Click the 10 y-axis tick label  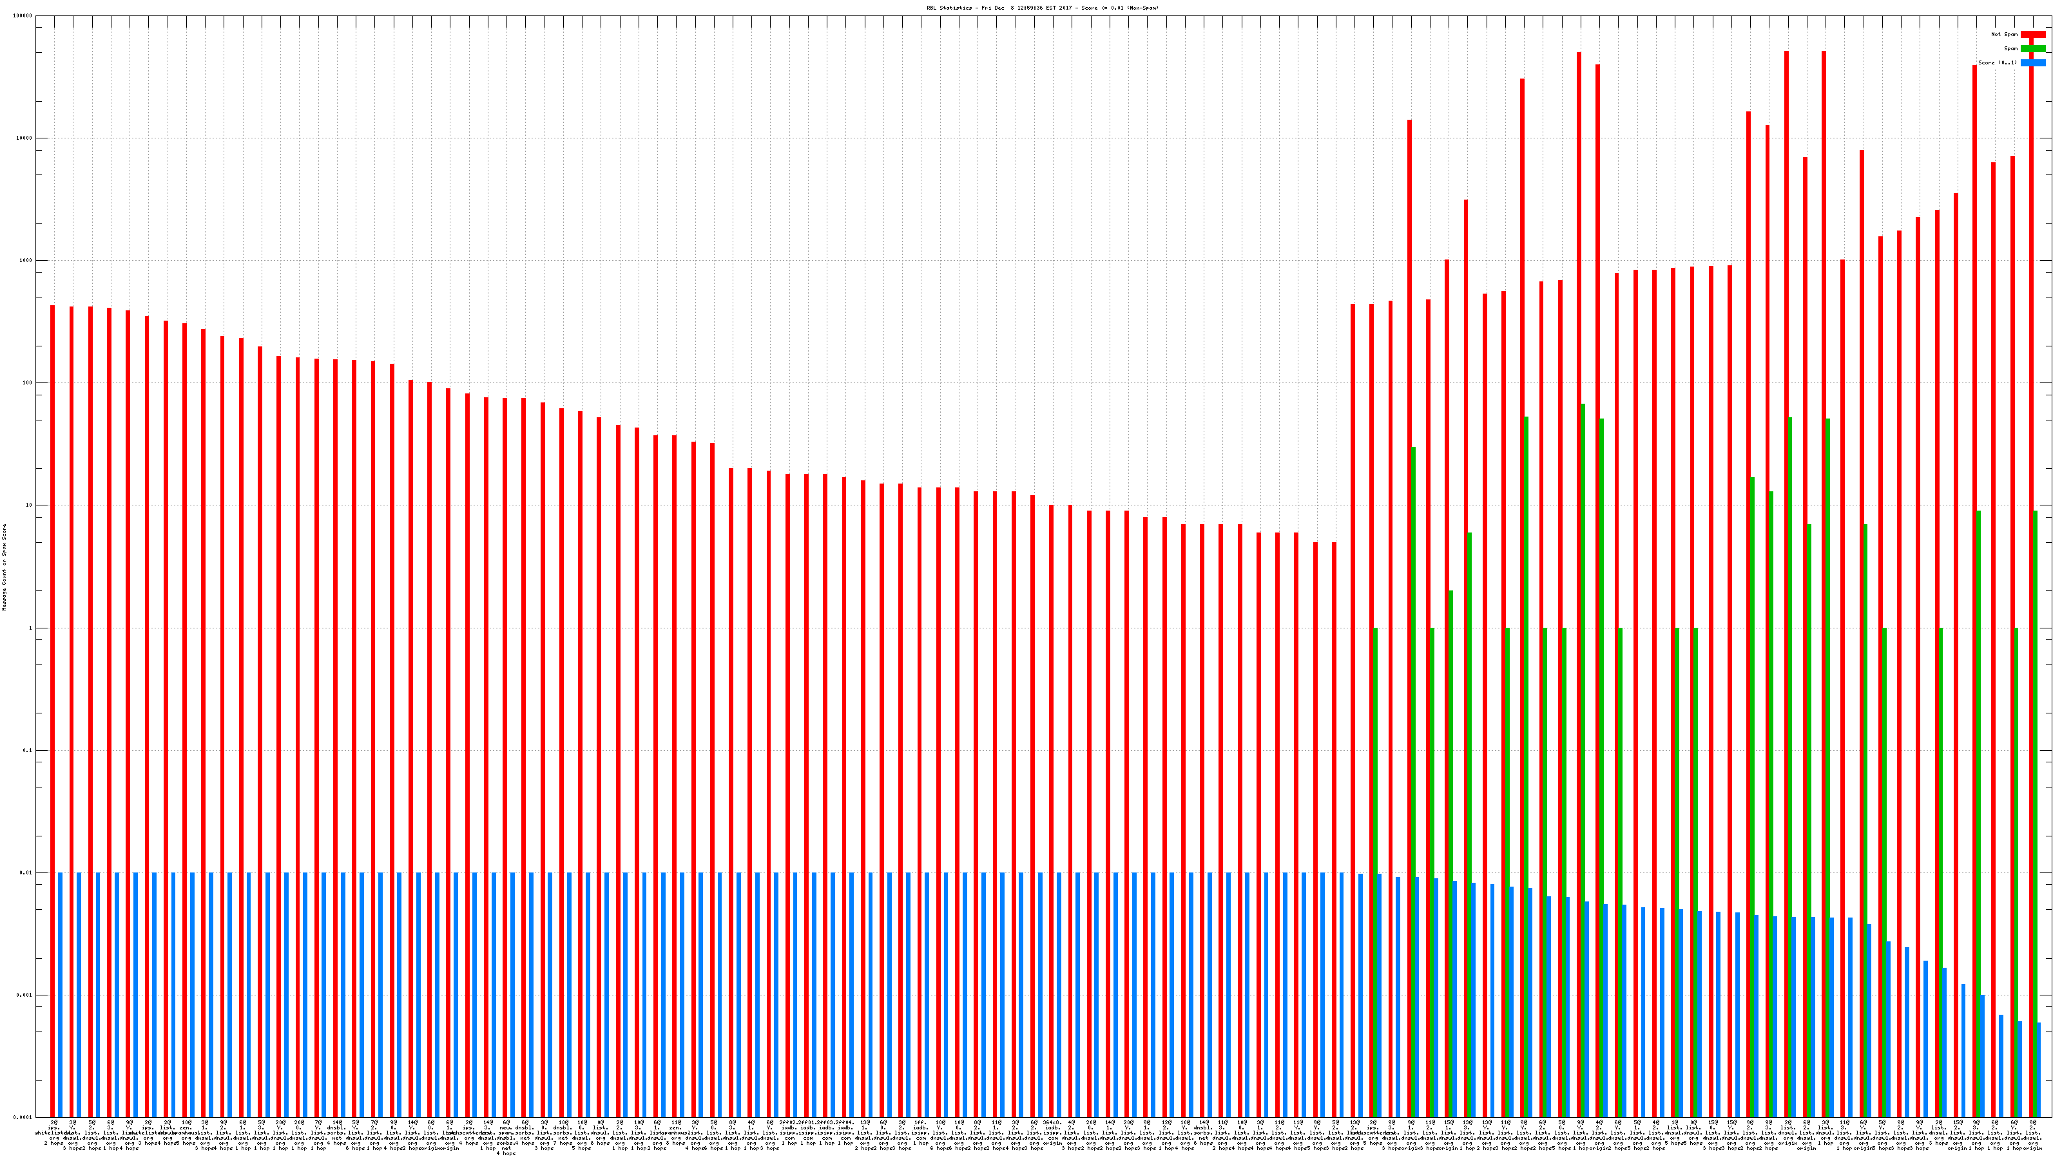pyautogui.click(x=29, y=505)
